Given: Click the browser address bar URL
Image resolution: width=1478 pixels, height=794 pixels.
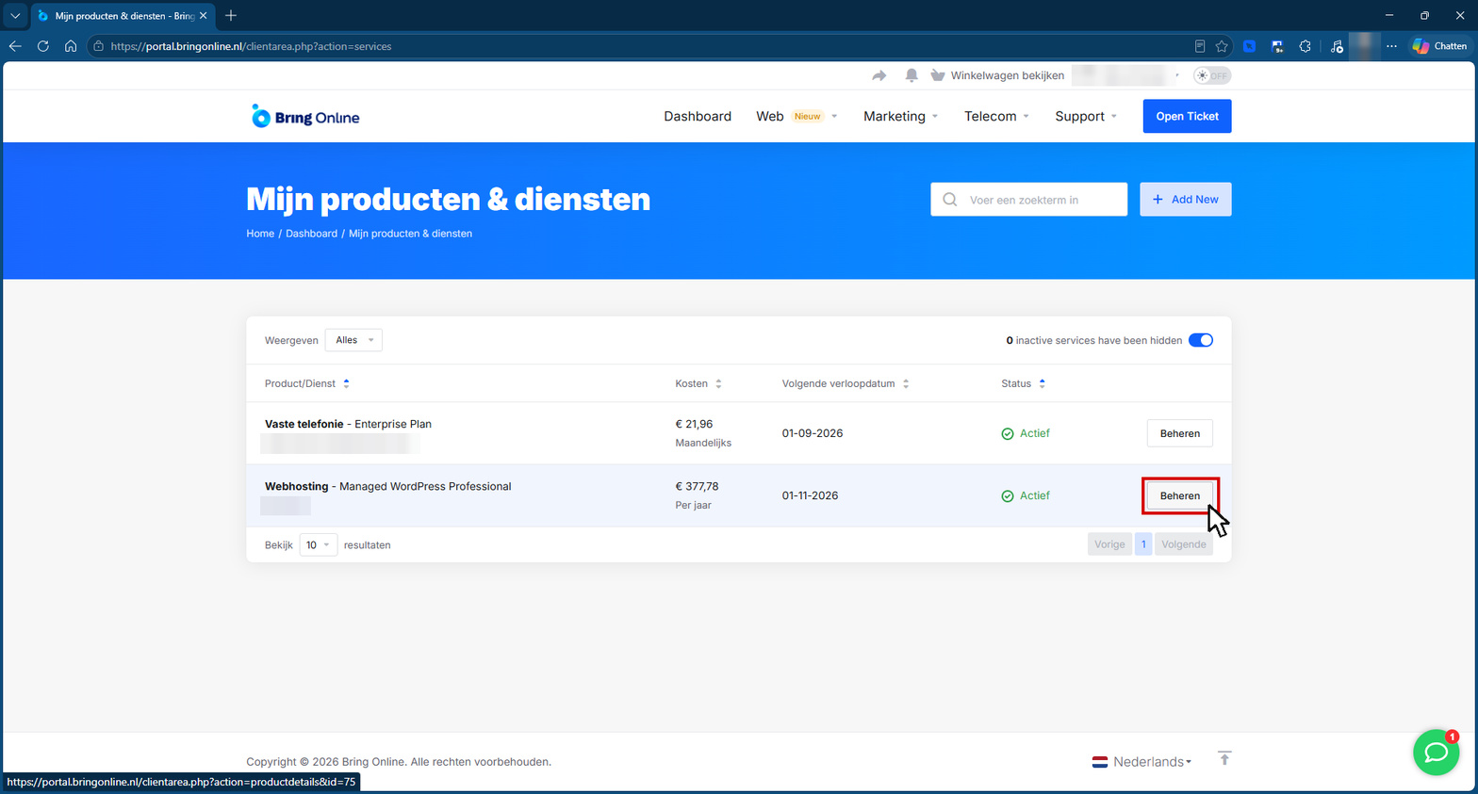Looking at the screenshot, I should [x=251, y=46].
